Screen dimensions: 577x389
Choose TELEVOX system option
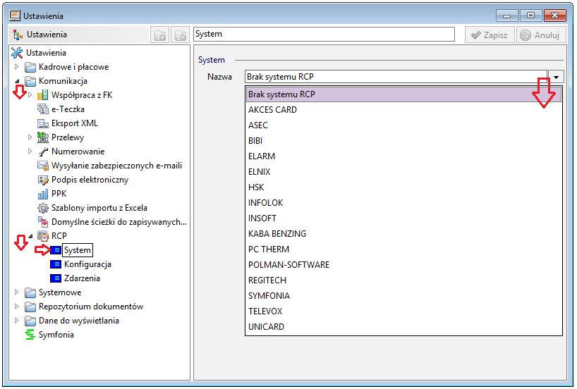tap(403, 311)
